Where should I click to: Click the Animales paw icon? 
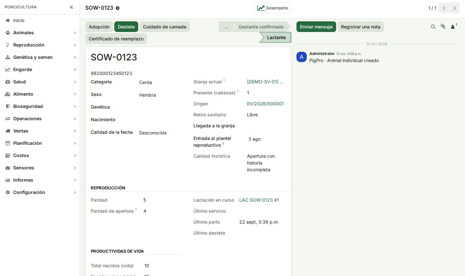(8, 33)
